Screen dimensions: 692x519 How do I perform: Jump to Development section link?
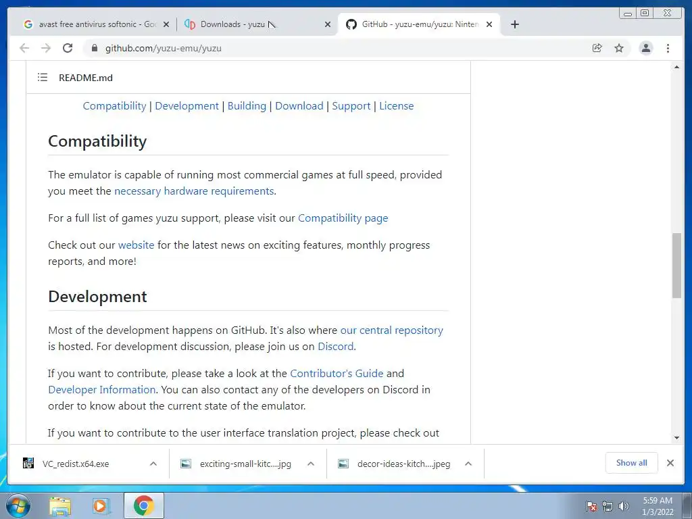tap(187, 106)
